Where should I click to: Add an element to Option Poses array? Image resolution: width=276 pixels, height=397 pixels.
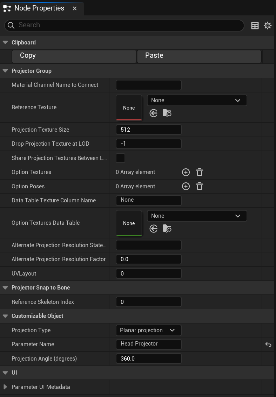pos(186,186)
